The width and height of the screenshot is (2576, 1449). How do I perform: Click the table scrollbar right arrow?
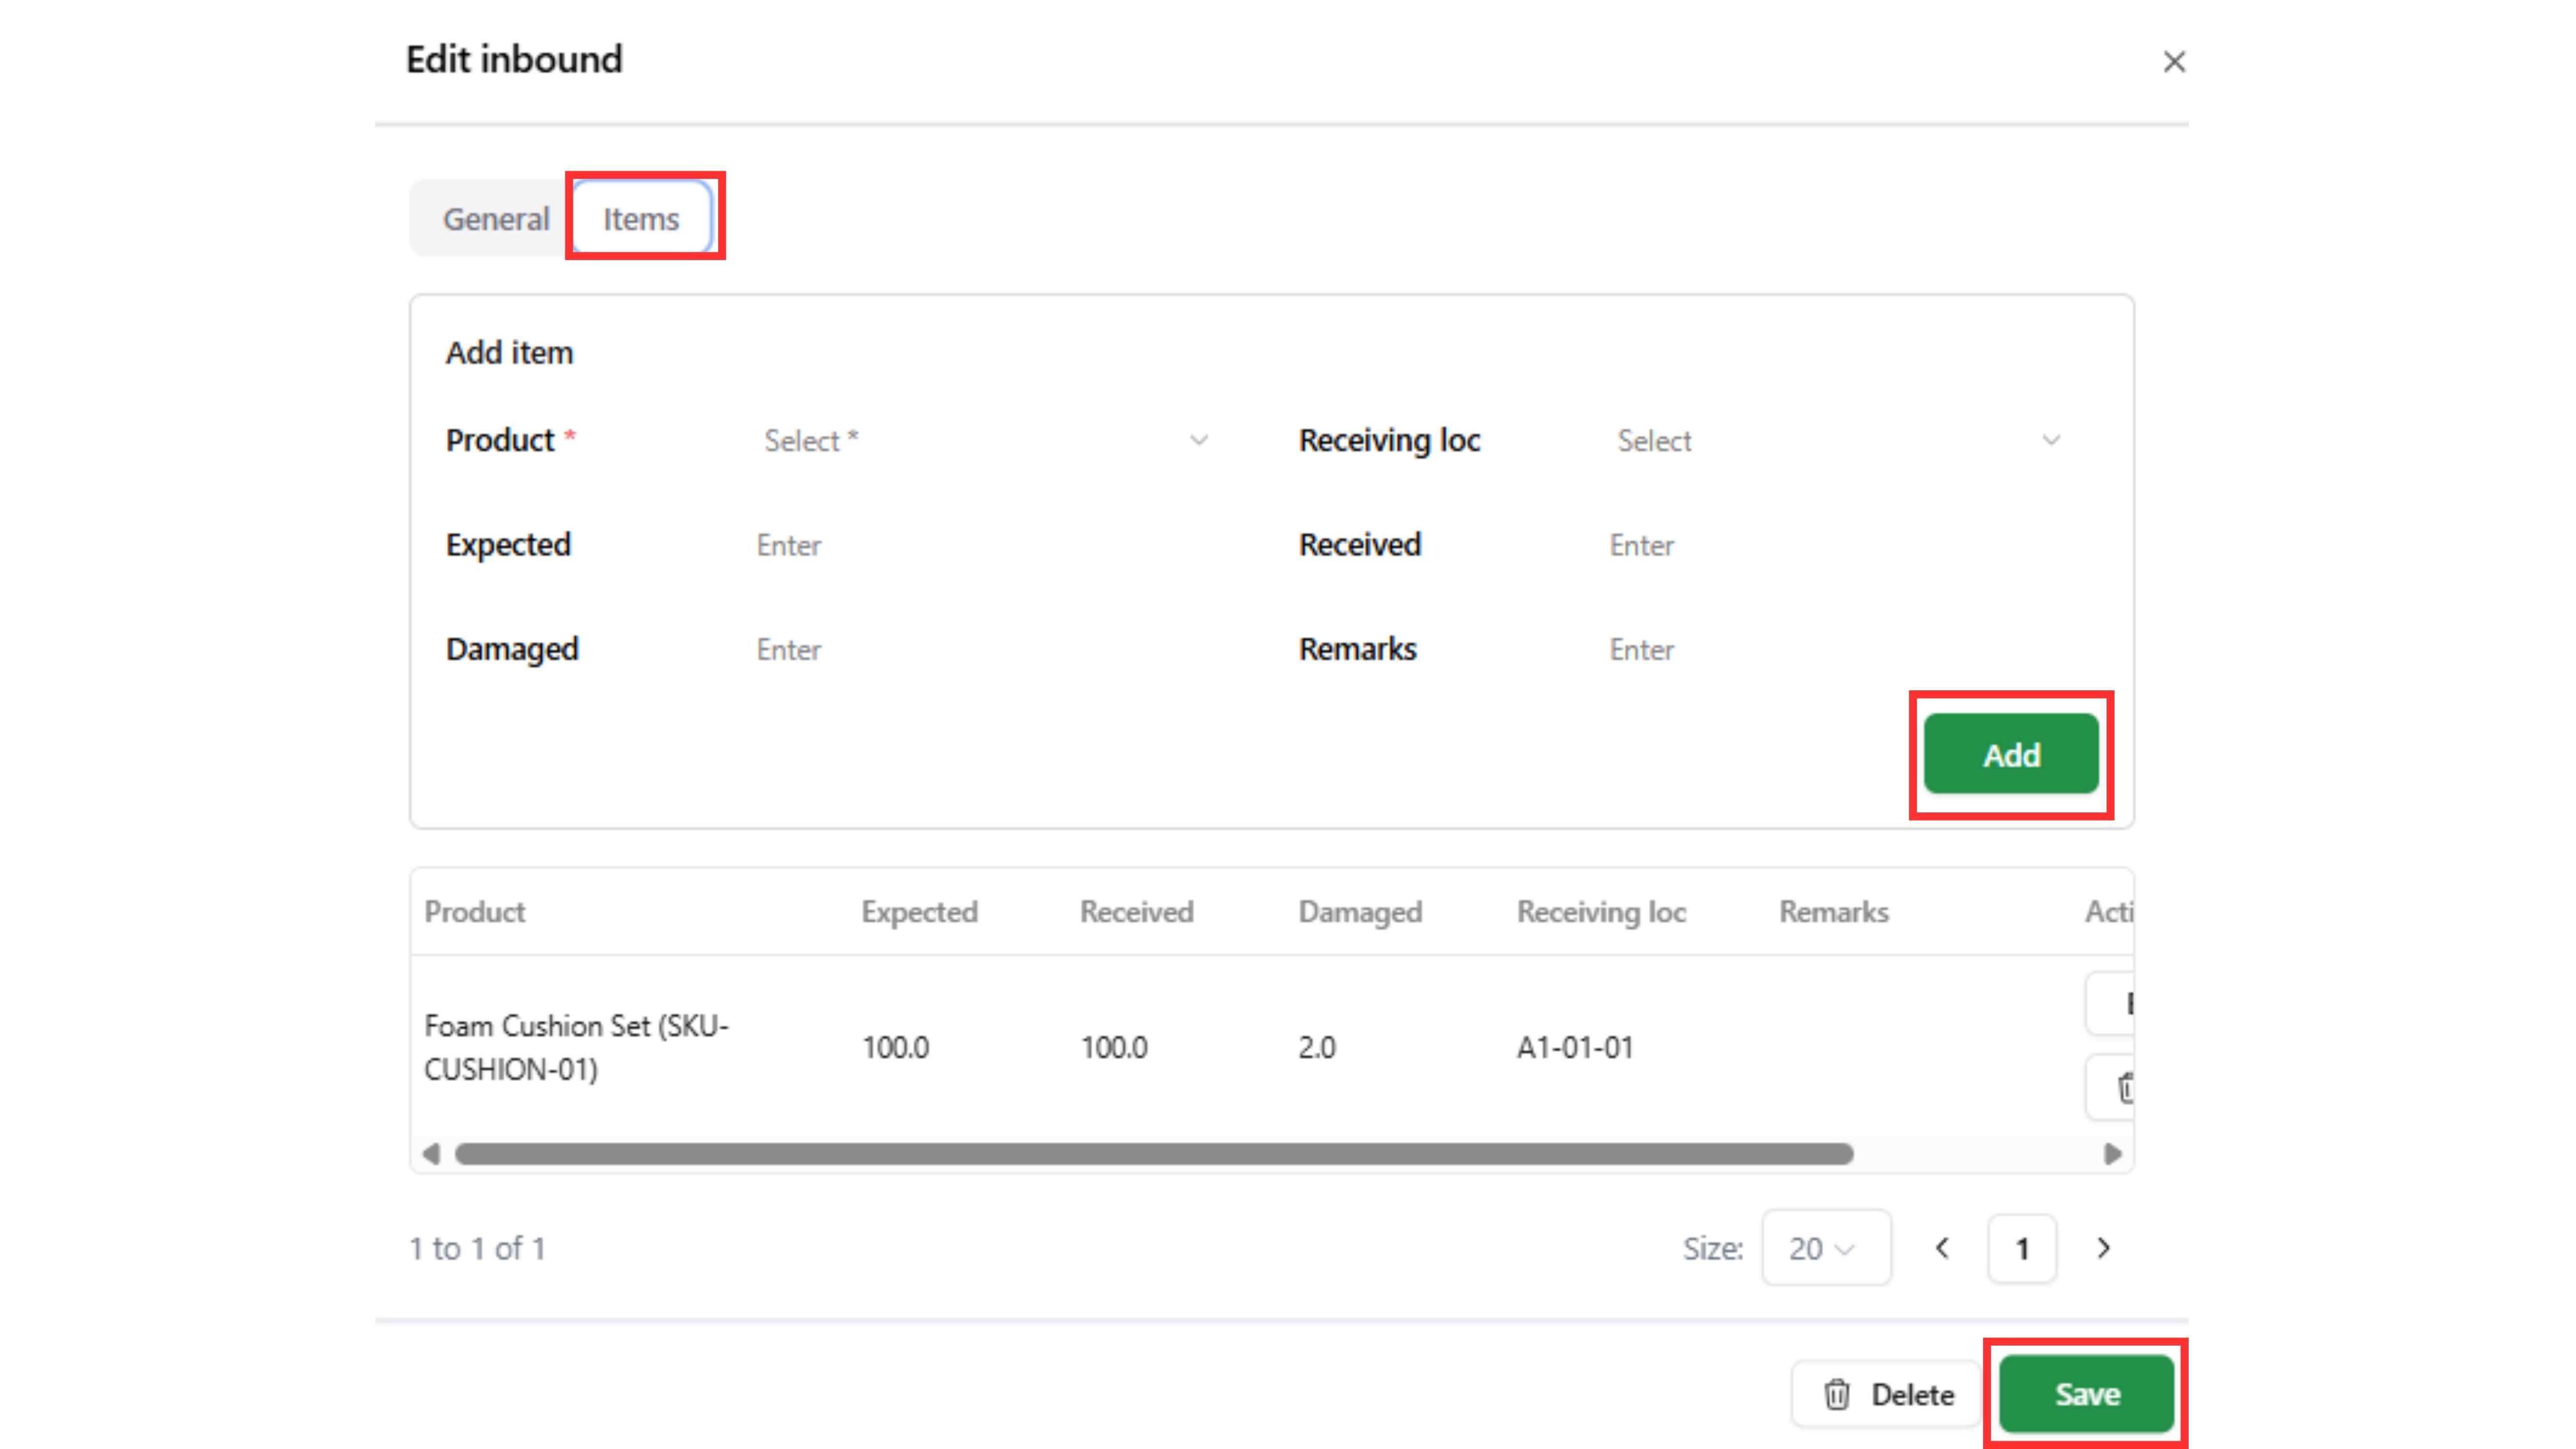click(2112, 1154)
